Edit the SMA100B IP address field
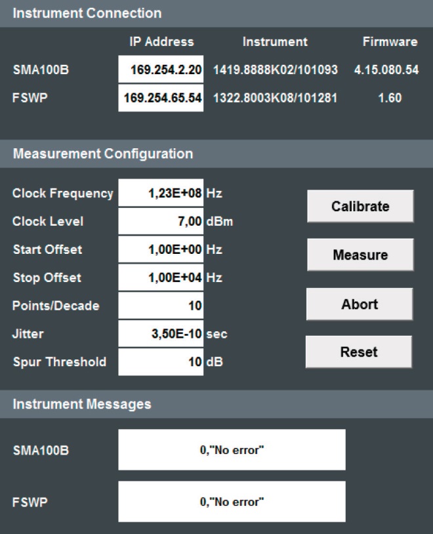The height and width of the screenshot is (534, 433). click(161, 70)
